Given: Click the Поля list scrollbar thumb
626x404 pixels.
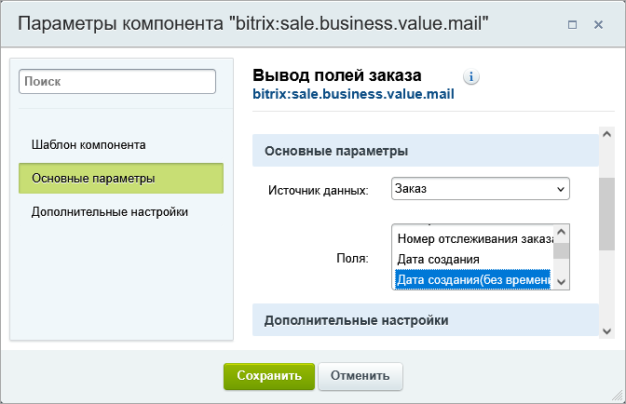Looking at the screenshot, I should click(x=562, y=249).
